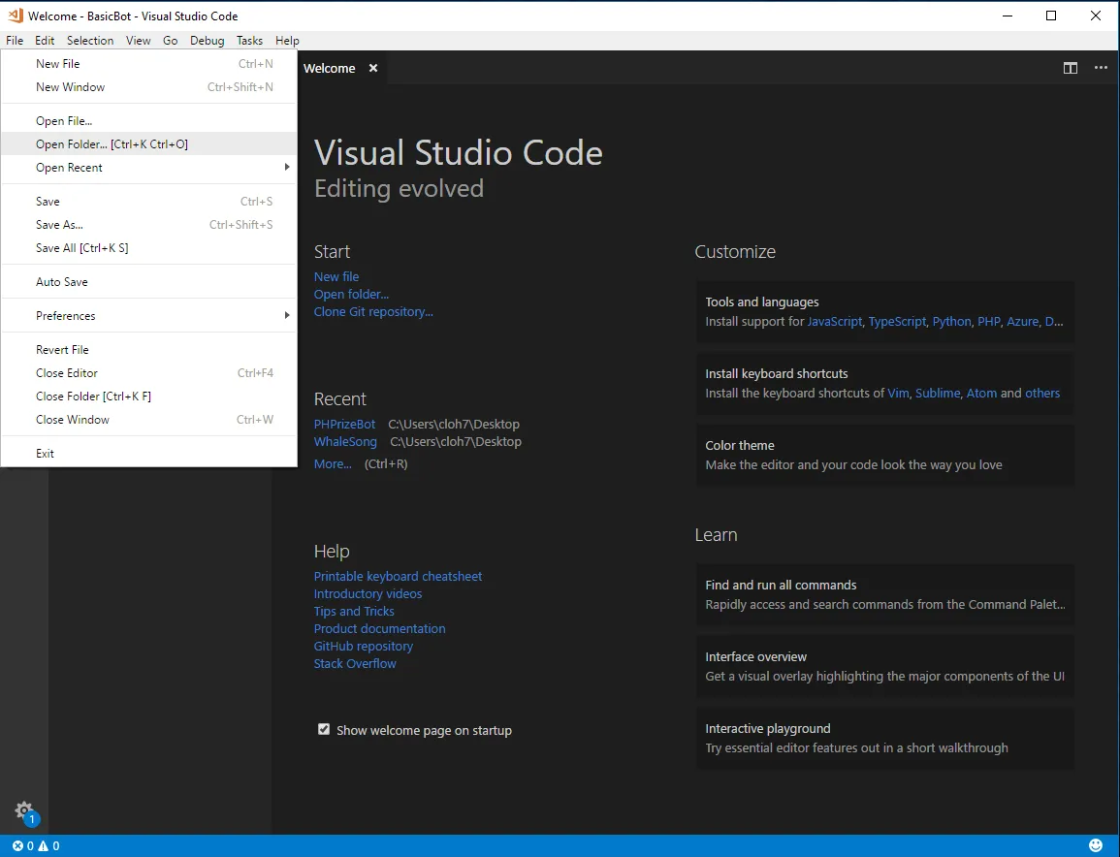1120x857 pixels.
Task: Open Printable keyboard cheatsheet link
Action: coord(398,576)
